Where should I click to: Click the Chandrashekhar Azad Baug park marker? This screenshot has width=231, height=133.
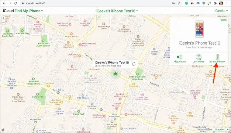[x=137, y=74]
